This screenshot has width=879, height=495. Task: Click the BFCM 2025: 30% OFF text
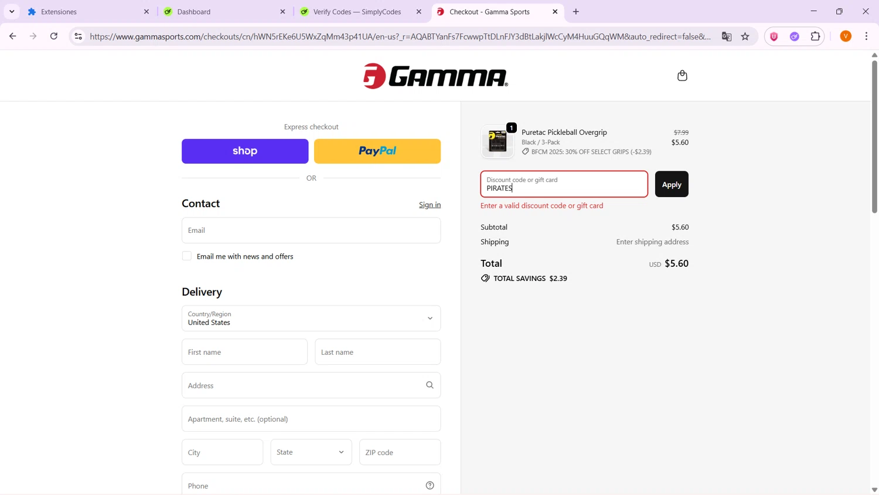591,152
